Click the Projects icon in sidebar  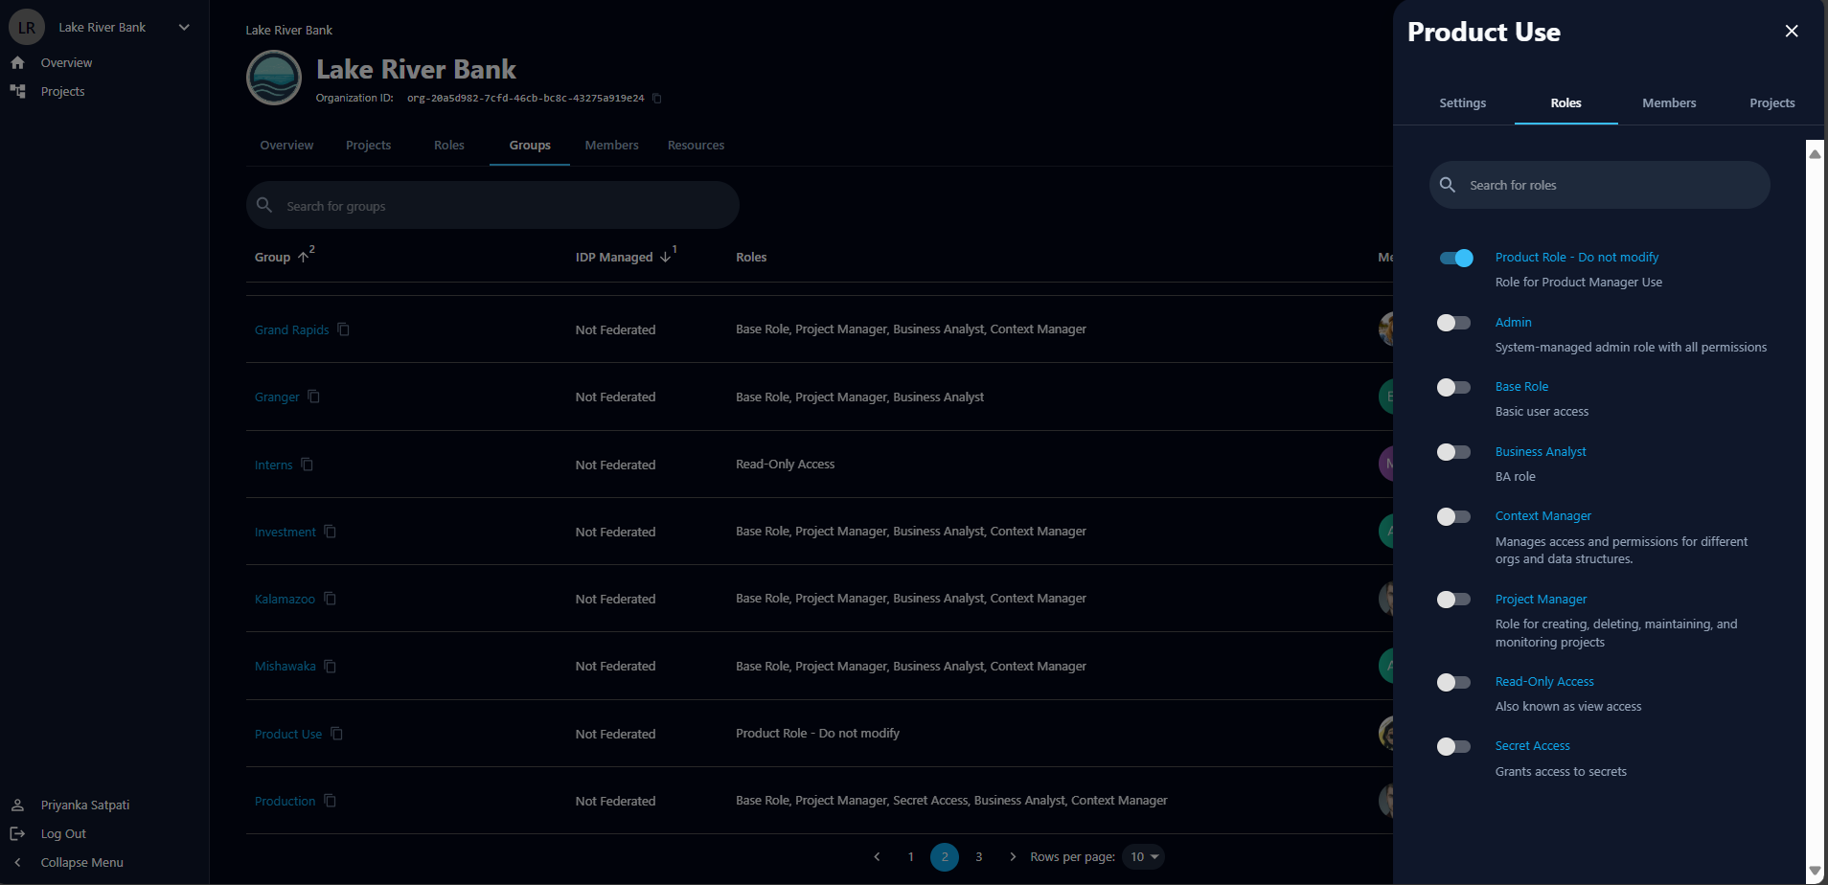pyautogui.click(x=17, y=91)
